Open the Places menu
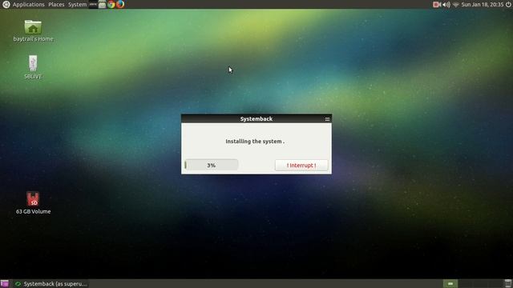 pyautogui.click(x=56, y=4)
